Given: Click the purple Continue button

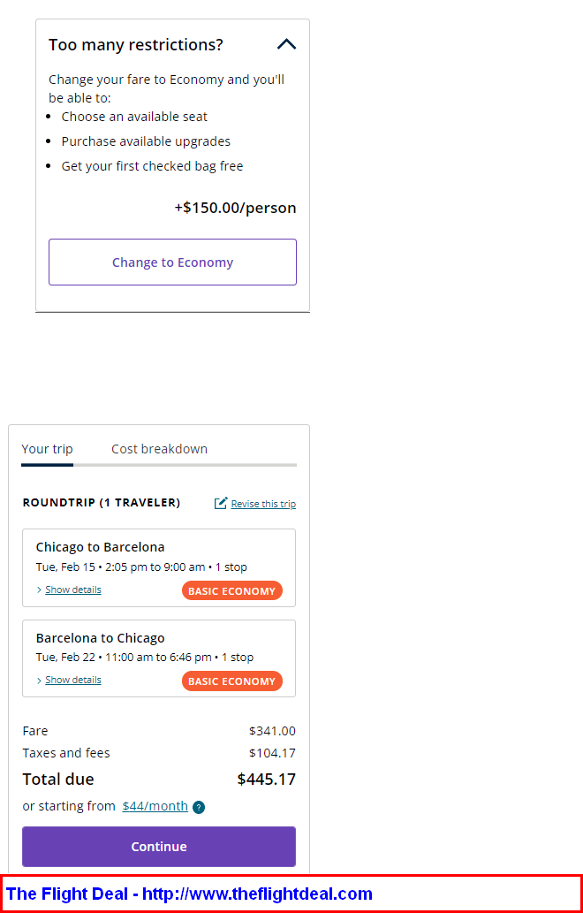Looking at the screenshot, I should click(159, 847).
